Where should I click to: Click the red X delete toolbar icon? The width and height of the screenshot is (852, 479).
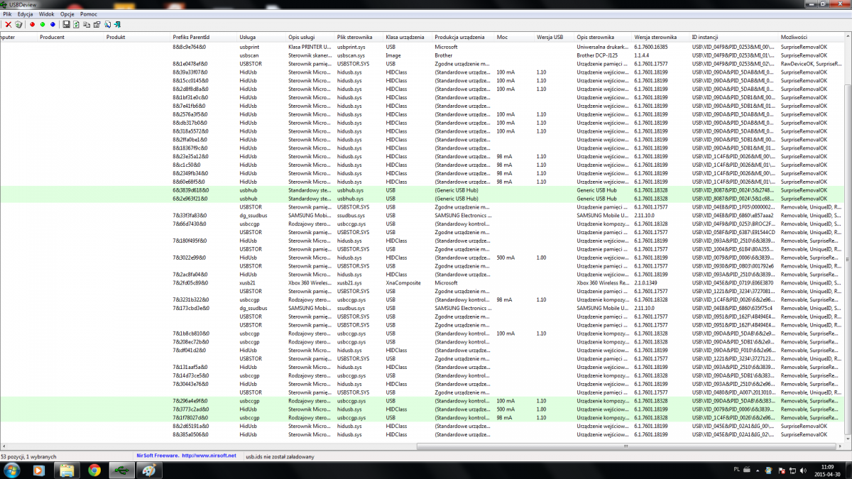tap(9, 24)
